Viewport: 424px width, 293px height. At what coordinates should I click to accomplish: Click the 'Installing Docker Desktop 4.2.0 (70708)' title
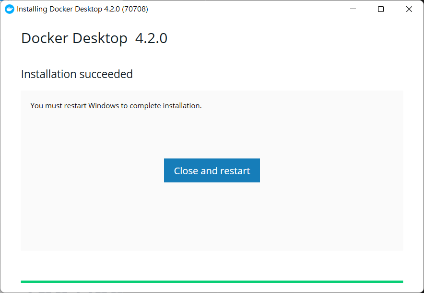click(82, 9)
